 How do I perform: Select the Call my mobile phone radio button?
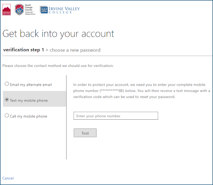[x=7, y=115]
